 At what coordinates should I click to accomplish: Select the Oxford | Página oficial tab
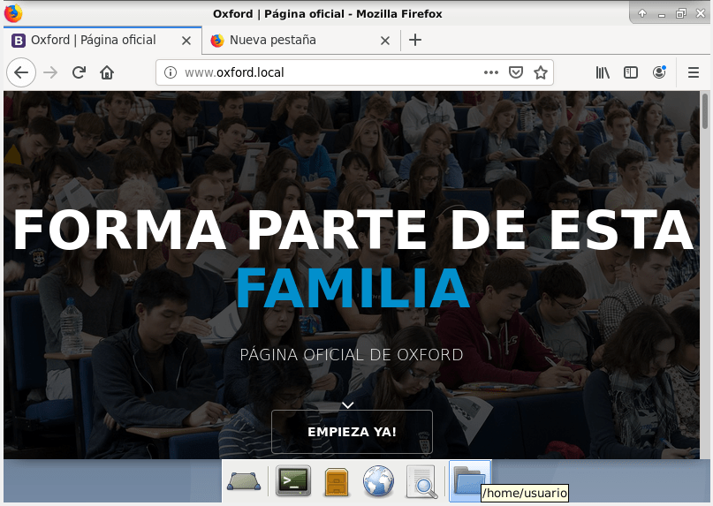coord(93,40)
